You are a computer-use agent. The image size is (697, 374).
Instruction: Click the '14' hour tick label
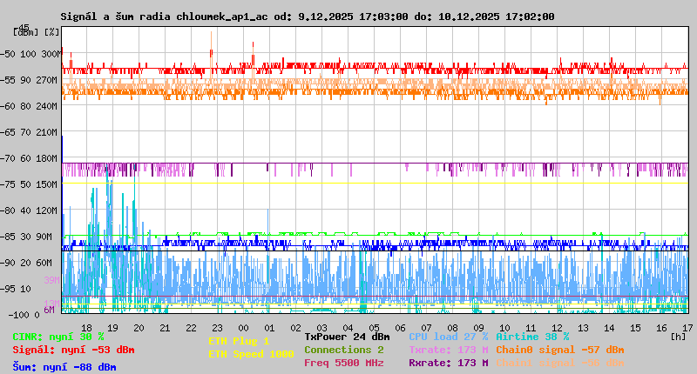click(x=609, y=328)
